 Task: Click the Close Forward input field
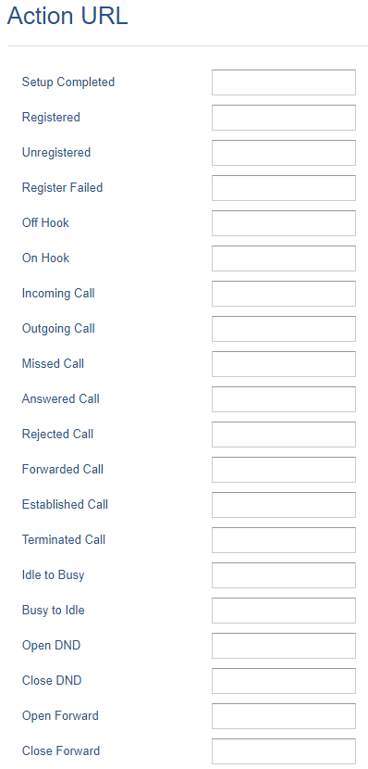tap(284, 751)
